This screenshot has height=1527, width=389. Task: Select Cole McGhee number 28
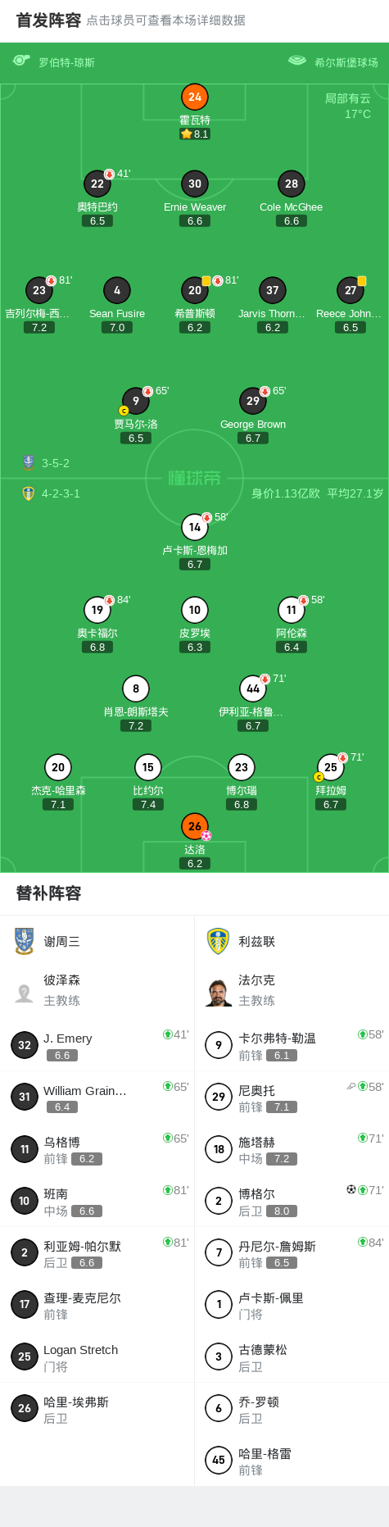click(292, 184)
